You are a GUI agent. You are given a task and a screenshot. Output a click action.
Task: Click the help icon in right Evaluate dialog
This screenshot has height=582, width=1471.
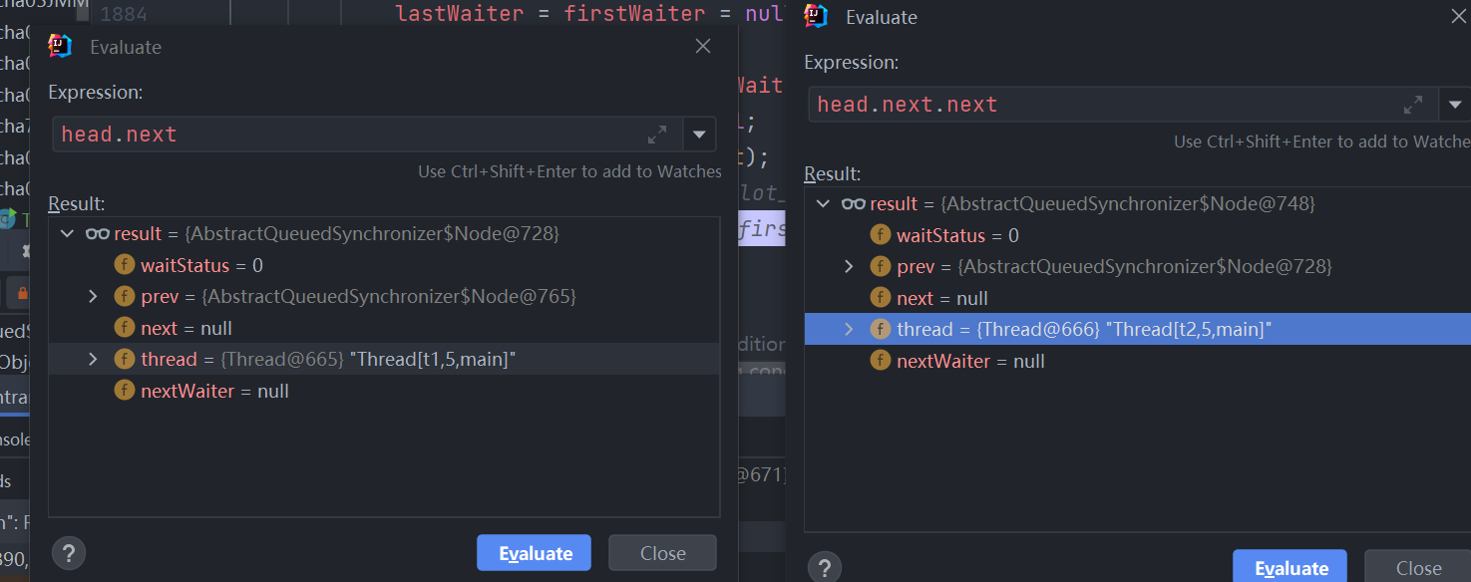[x=825, y=567]
